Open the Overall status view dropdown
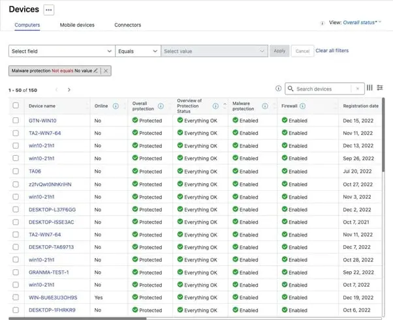The width and height of the screenshot is (393, 320). click(362, 23)
